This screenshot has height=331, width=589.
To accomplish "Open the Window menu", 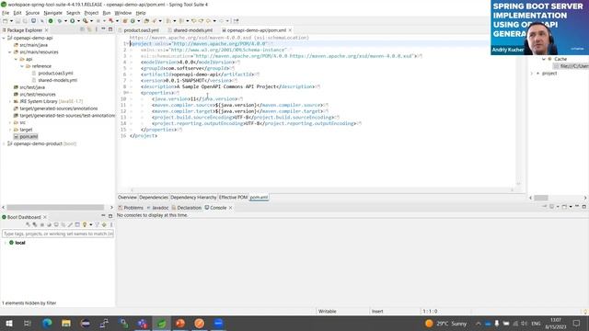I will tap(122, 13).
